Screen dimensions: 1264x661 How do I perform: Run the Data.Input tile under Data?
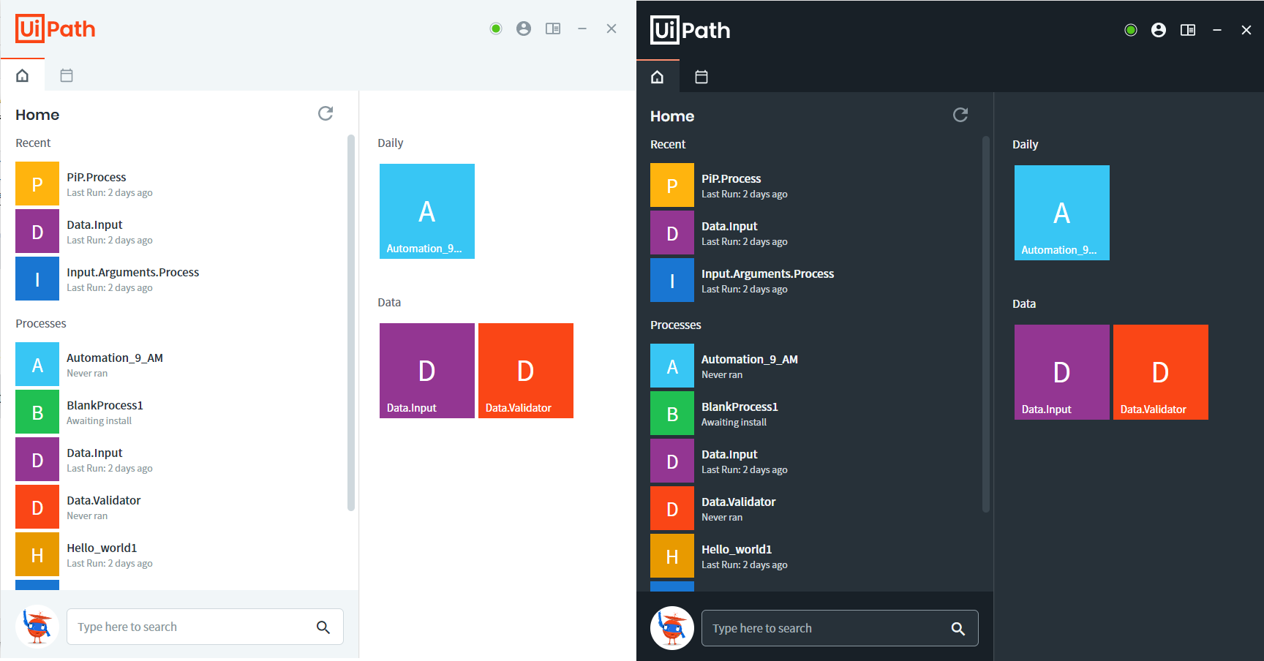coord(1061,371)
